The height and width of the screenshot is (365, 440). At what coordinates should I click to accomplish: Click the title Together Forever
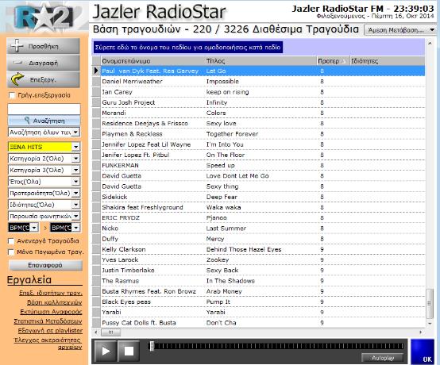(x=232, y=134)
